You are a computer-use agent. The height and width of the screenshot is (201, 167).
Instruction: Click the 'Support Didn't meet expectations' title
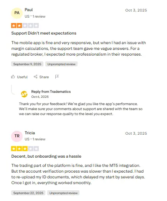pos(44,33)
